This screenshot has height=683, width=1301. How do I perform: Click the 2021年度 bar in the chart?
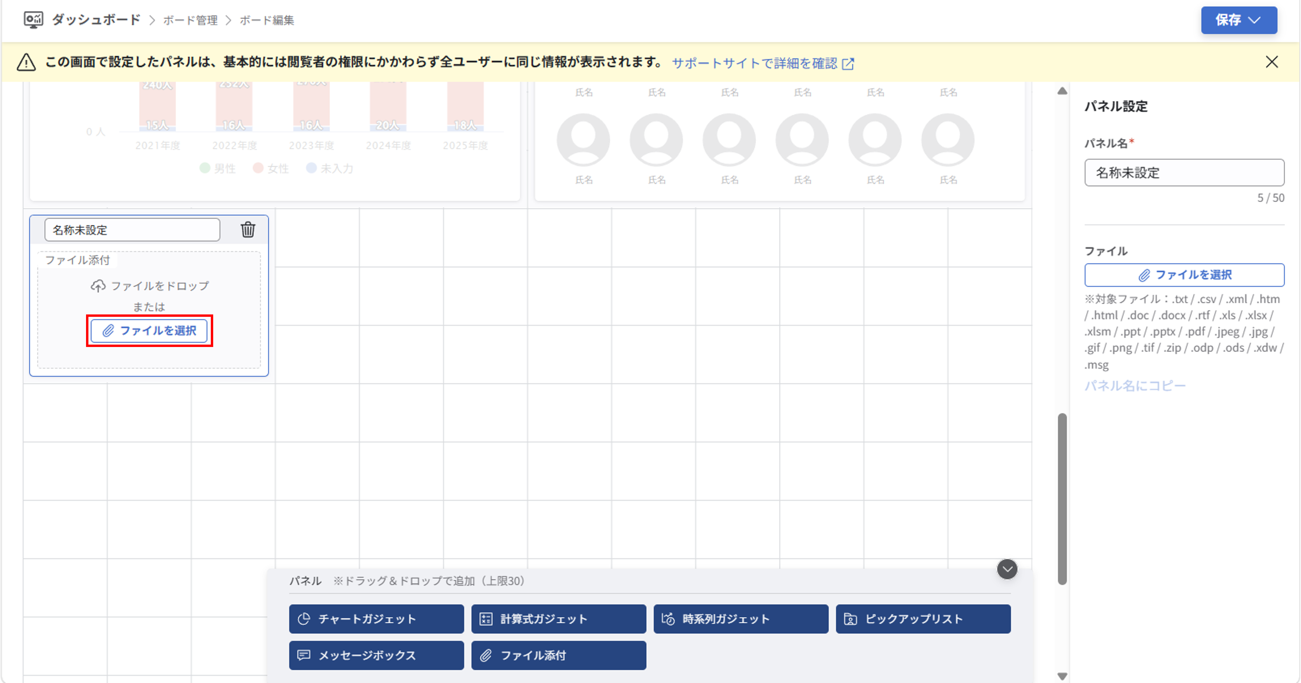(x=158, y=106)
